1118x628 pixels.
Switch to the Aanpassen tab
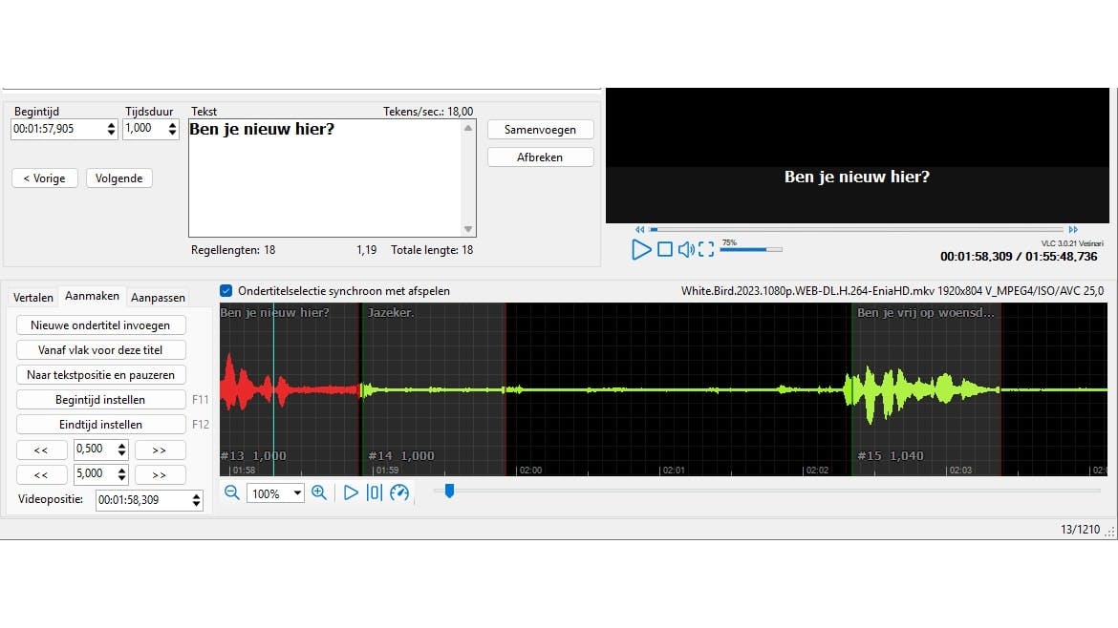pos(158,297)
